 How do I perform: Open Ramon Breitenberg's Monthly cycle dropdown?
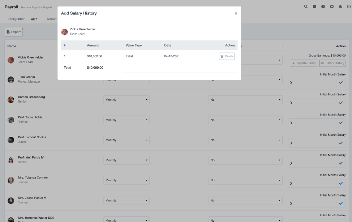[126, 100]
